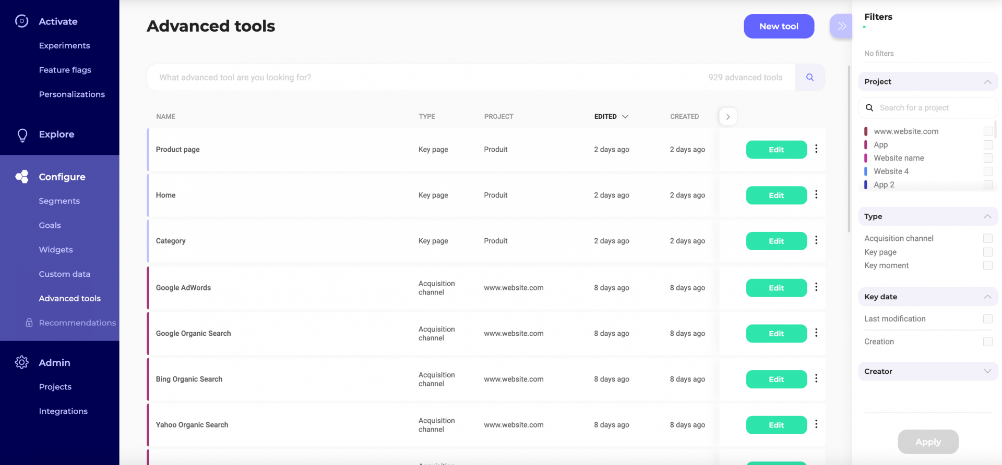
Task: Click the Created column header
Action: point(684,117)
